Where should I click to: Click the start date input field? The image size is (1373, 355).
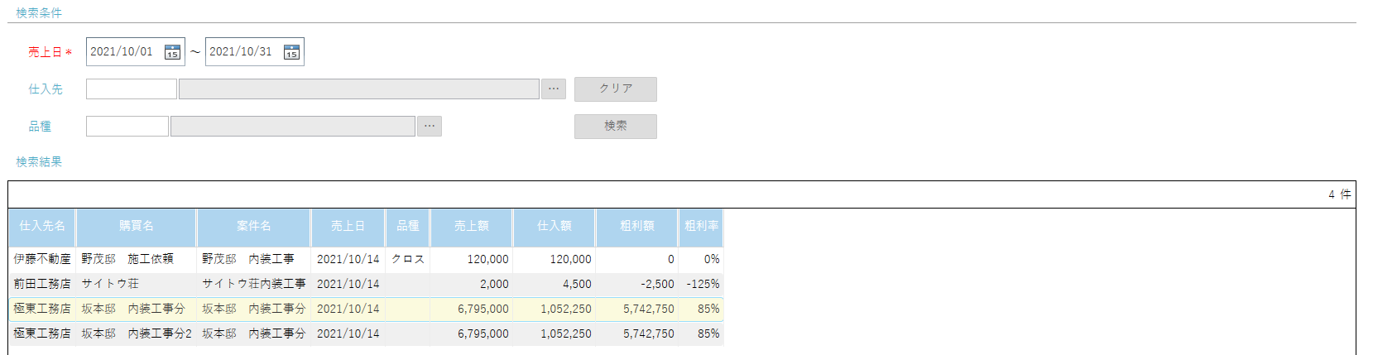click(124, 52)
